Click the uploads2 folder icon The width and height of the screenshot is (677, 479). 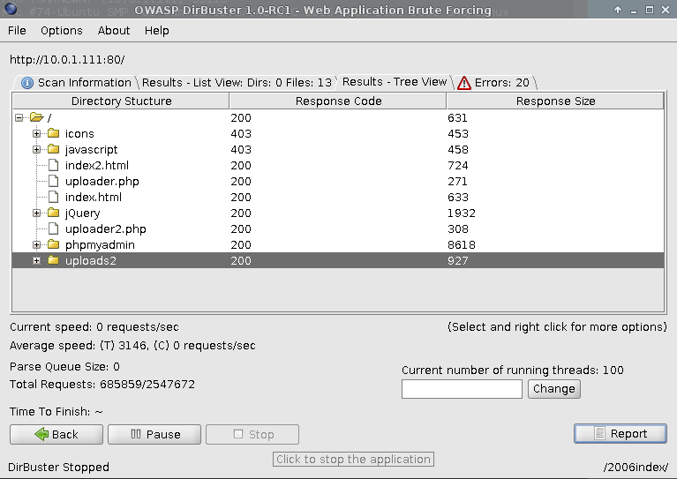coord(53,261)
